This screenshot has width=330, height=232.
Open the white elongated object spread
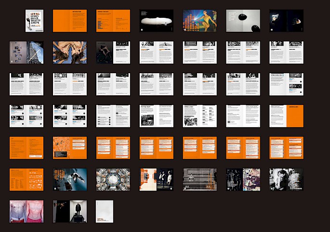[x=156, y=21]
